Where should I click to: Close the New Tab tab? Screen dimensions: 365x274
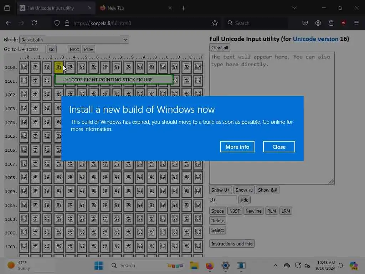(170, 8)
